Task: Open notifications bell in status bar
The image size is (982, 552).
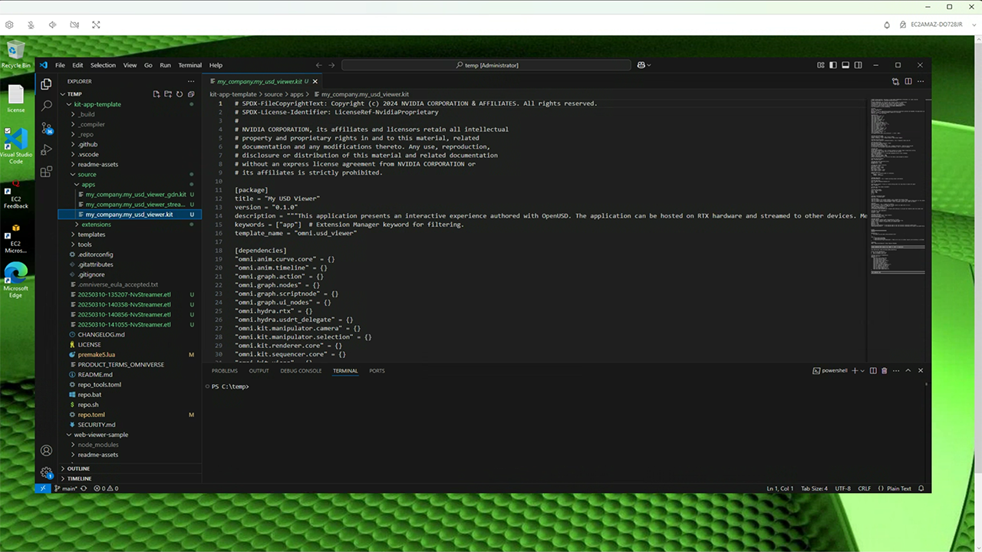Action: pyautogui.click(x=921, y=488)
